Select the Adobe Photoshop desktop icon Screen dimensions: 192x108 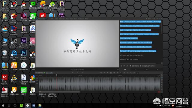pos(24,55)
